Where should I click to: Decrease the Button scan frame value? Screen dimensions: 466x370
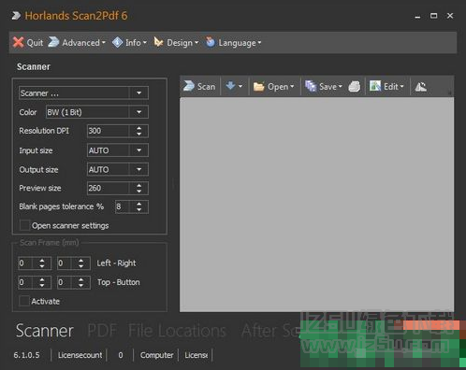[x=80, y=285]
